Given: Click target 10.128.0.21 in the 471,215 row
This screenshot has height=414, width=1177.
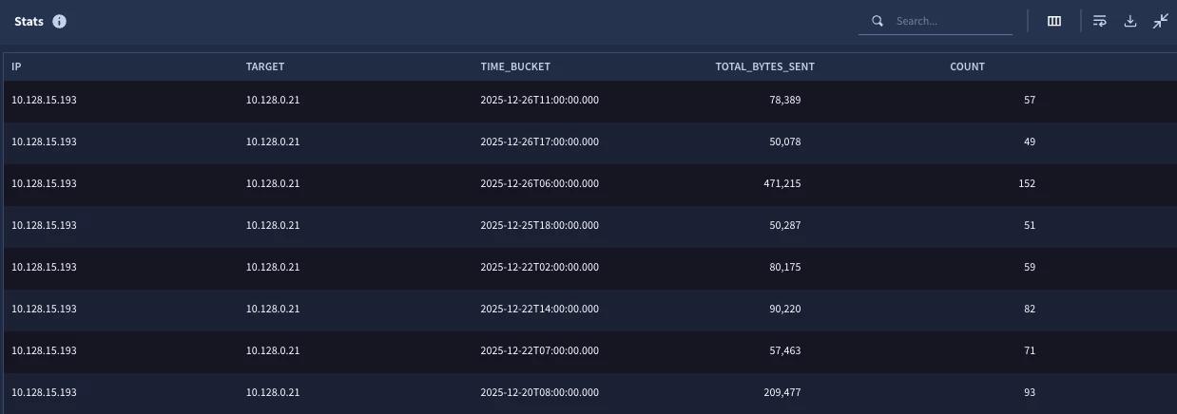Looking at the screenshot, I should 273,183.
